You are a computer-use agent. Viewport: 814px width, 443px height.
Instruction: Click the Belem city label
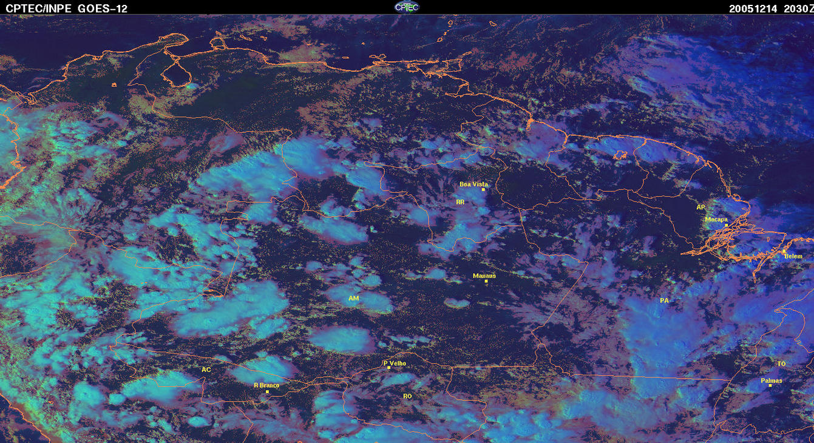pyautogui.click(x=793, y=256)
